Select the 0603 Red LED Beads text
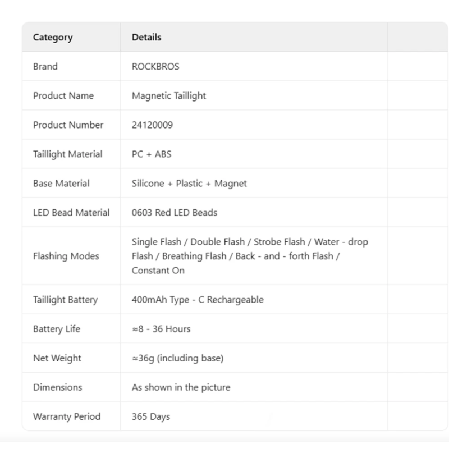This screenshot has height=449, width=449. [x=174, y=212]
